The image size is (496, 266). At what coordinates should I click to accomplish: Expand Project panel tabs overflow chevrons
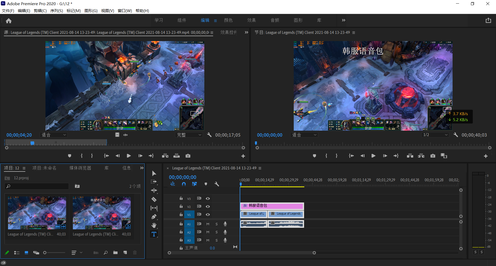(142, 168)
